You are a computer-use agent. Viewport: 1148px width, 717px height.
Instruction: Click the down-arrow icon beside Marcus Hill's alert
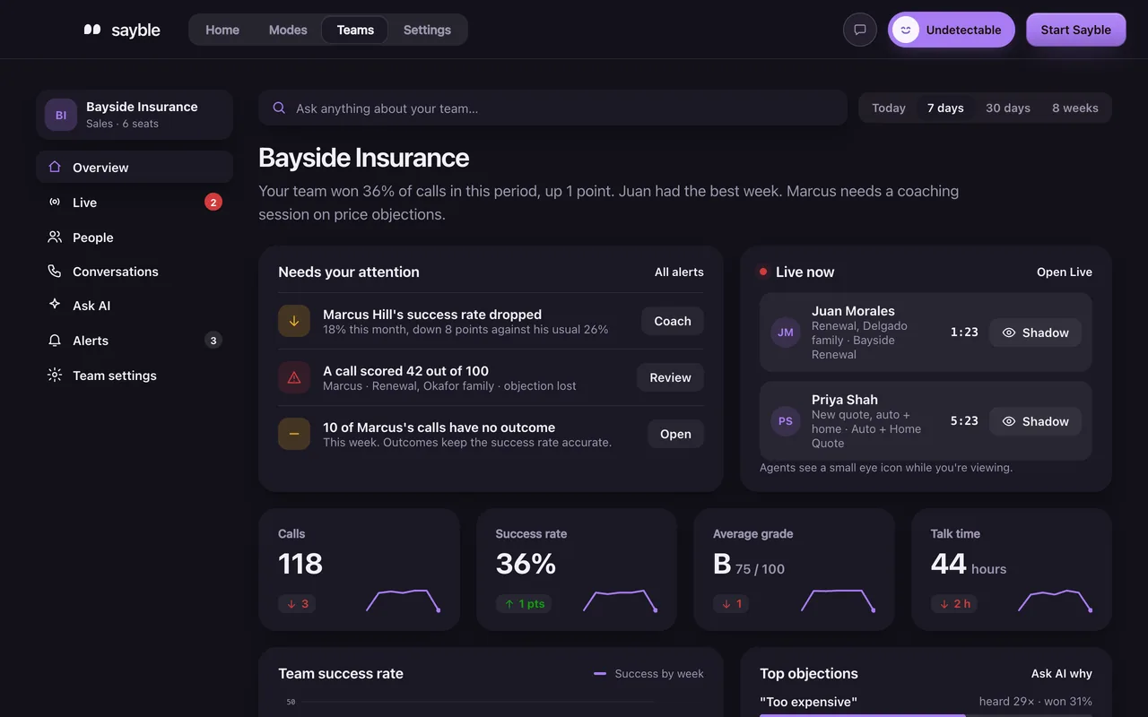294,321
